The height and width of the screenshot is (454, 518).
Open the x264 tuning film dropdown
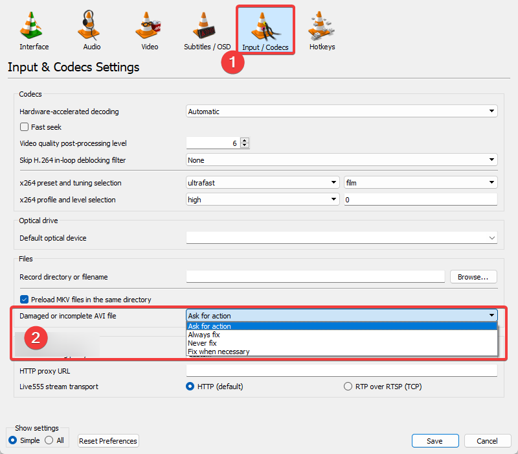click(x=420, y=183)
